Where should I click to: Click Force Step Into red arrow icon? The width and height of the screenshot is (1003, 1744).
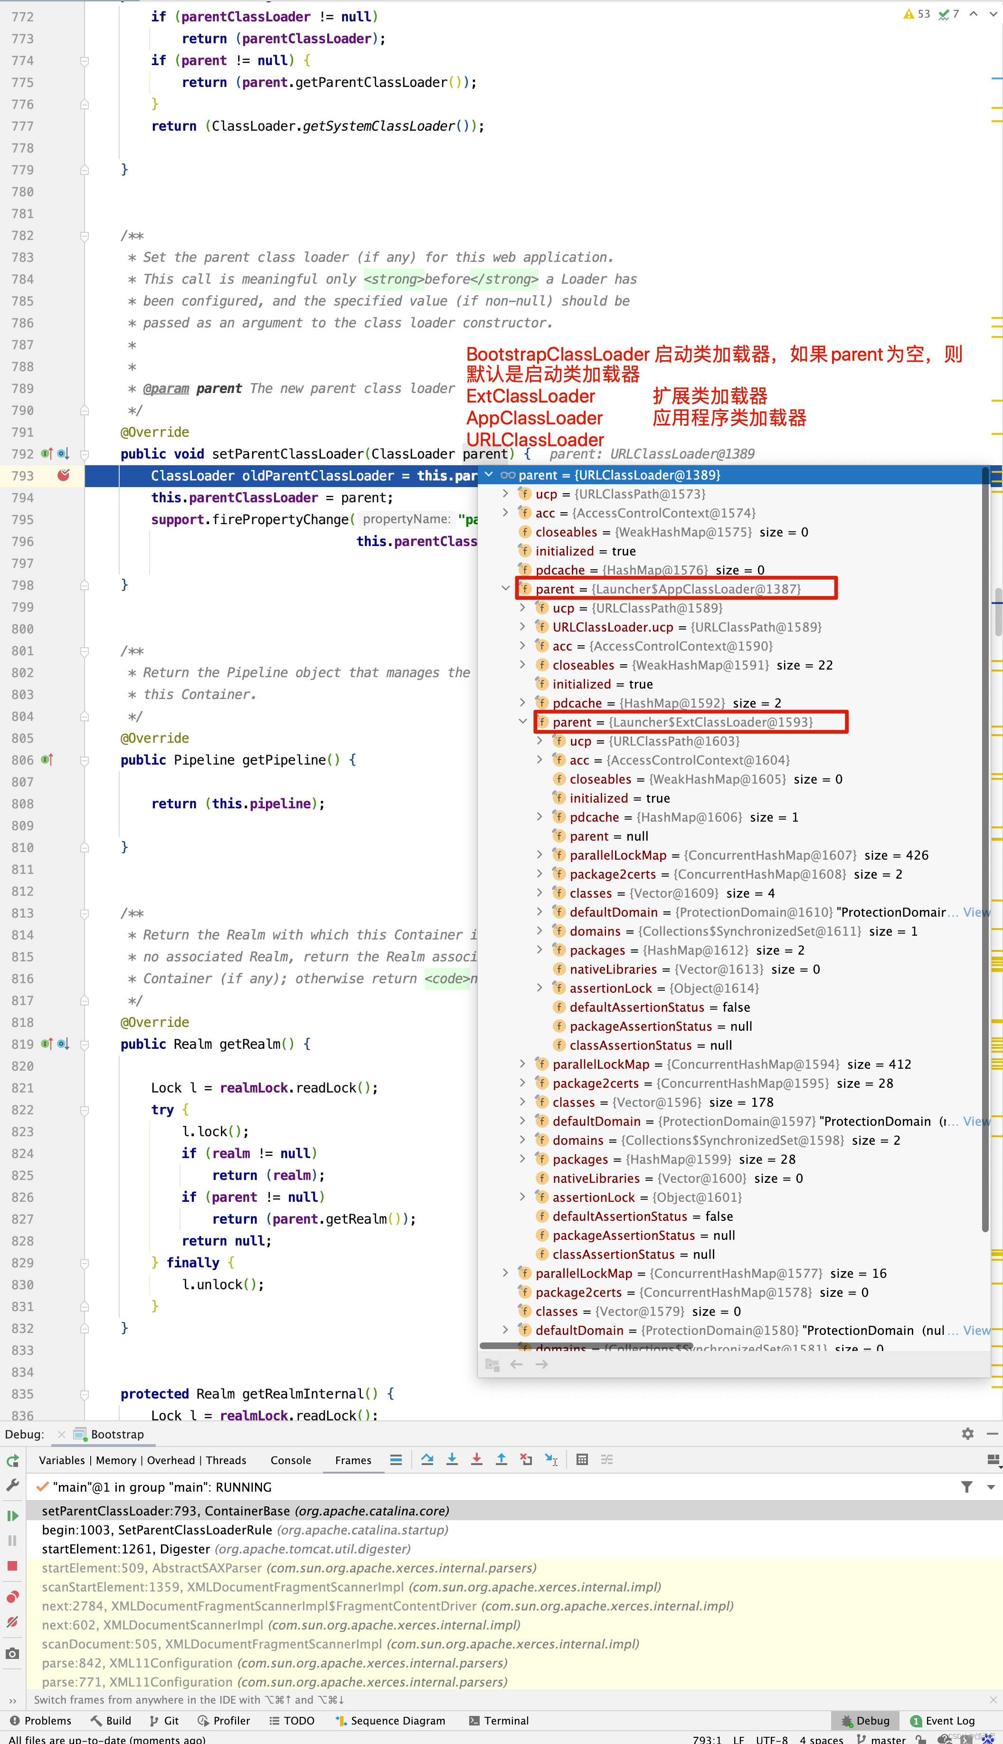[x=477, y=1460]
